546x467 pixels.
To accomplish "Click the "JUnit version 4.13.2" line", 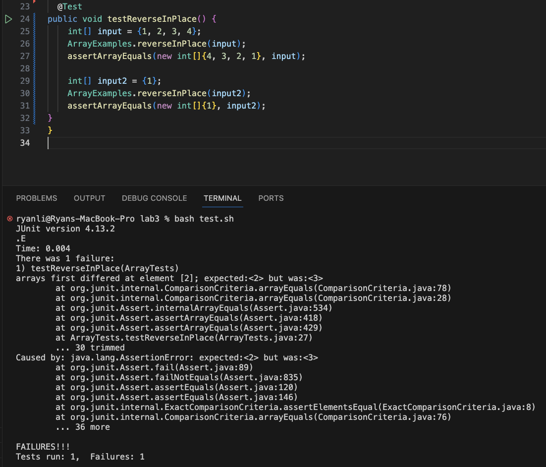I will [x=65, y=229].
